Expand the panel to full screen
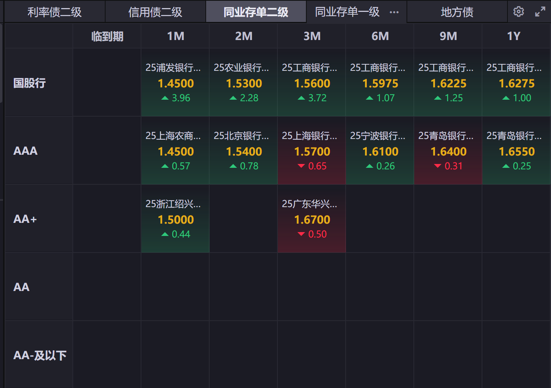551x388 pixels. coord(540,12)
